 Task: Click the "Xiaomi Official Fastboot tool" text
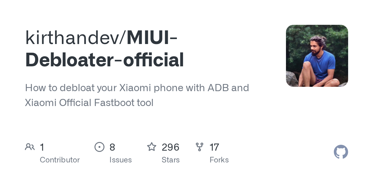coord(89,103)
